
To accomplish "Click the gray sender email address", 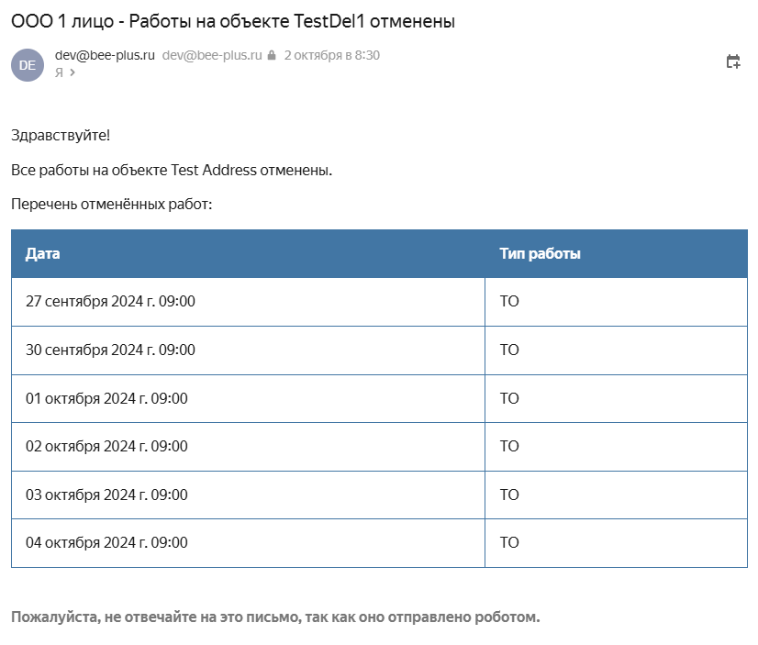I will point(212,55).
